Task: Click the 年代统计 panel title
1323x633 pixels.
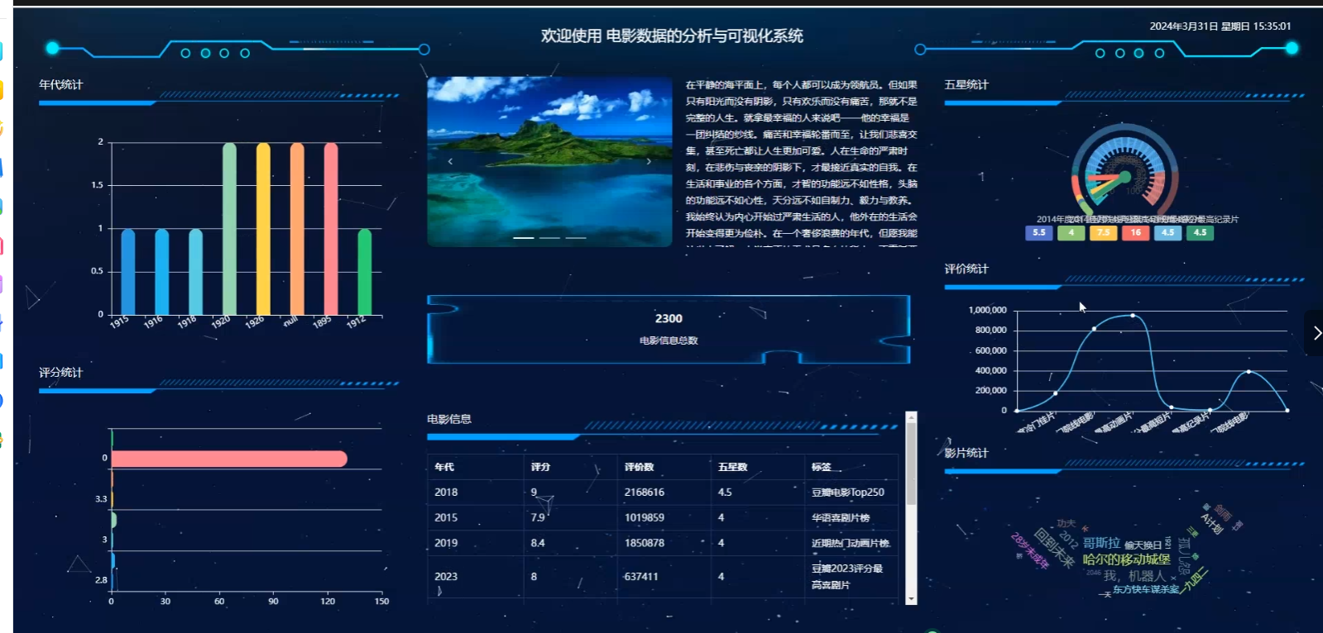Action: [x=60, y=84]
